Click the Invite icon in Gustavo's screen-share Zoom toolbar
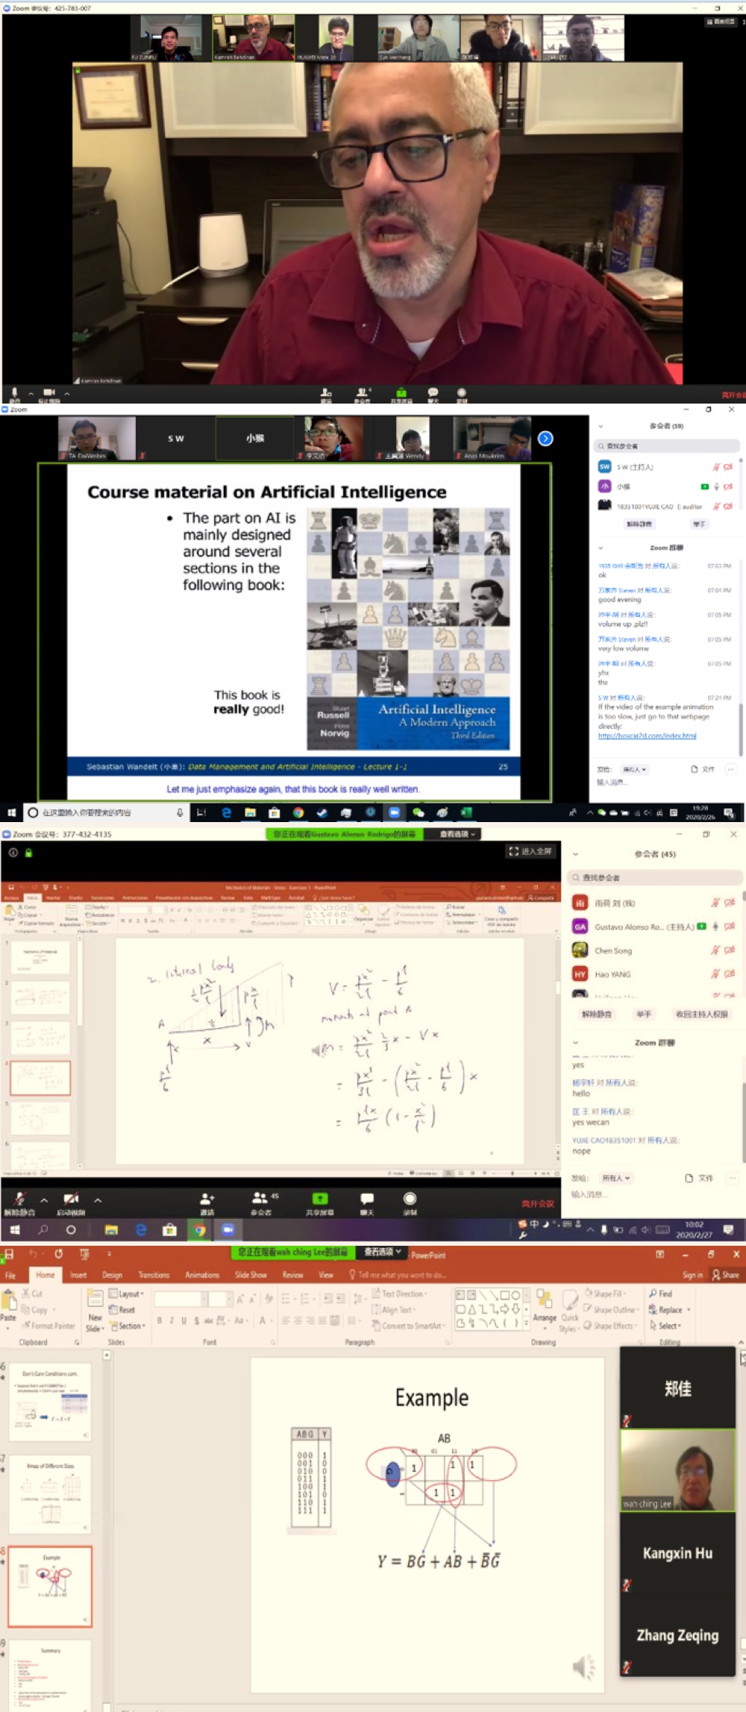Screen dimensions: 746x1712 click(207, 1199)
